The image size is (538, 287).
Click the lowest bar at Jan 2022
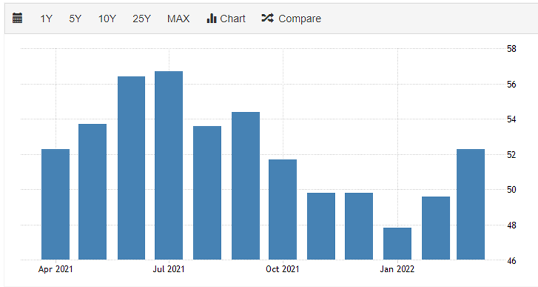(397, 243)
